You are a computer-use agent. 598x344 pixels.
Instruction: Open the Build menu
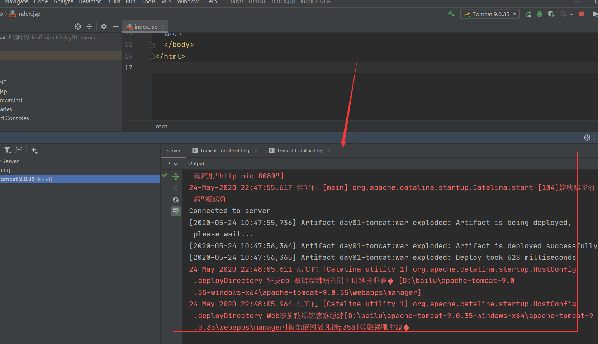pos(114,2)
